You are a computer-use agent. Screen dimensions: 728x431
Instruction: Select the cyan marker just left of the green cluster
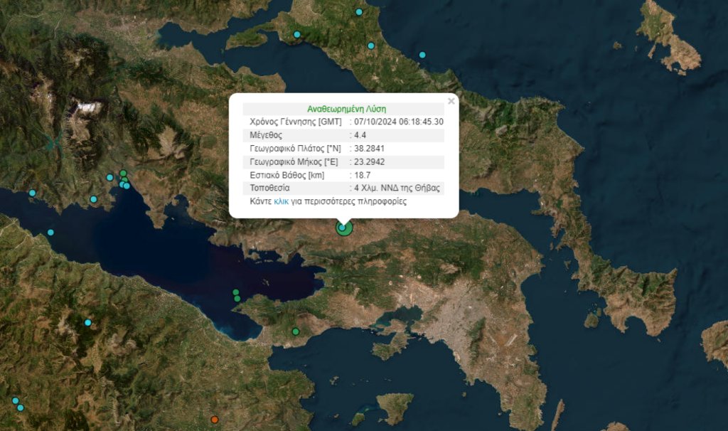click(109, 178)
